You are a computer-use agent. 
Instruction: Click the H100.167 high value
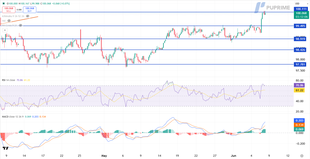pos(25,4)
